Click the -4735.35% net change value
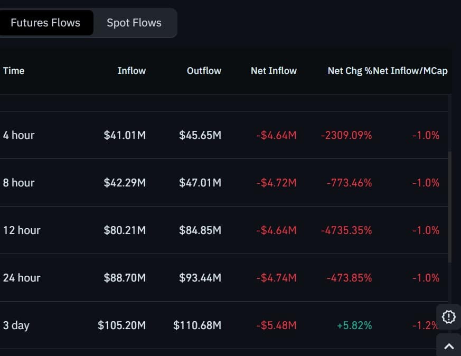This screenshot has height=356, width=461. pyautogui.click(x=346, y=230)
